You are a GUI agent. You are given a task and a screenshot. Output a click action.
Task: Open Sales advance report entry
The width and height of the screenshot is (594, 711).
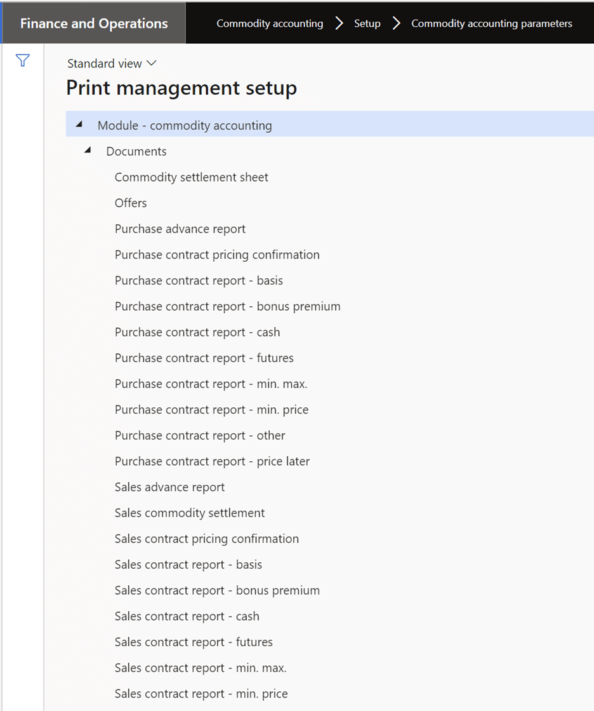[x=169, y=487]
